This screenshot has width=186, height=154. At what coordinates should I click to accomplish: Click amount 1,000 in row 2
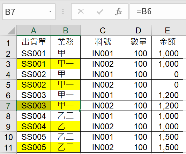(x=167, y=53)
